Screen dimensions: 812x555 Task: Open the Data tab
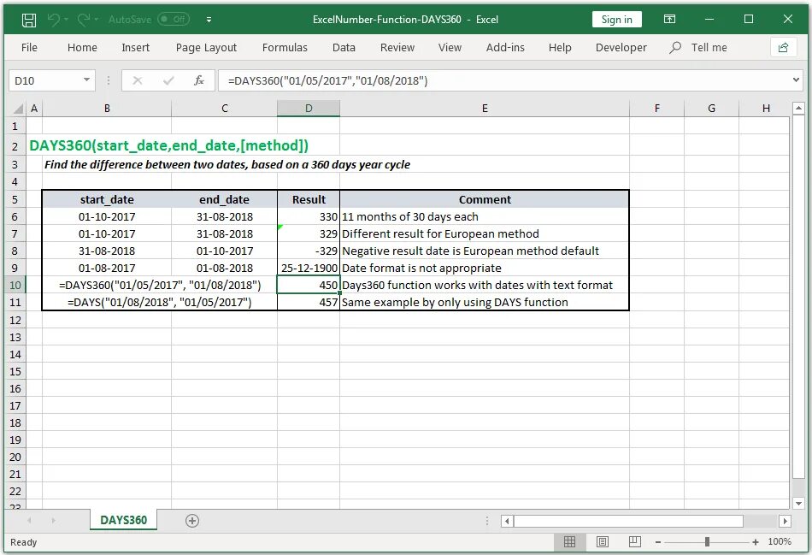click(344, 48)
